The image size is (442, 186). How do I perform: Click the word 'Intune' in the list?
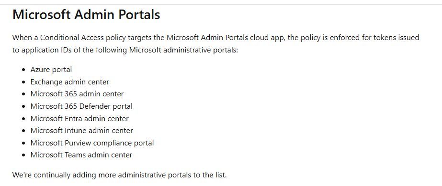coord(76,131)
